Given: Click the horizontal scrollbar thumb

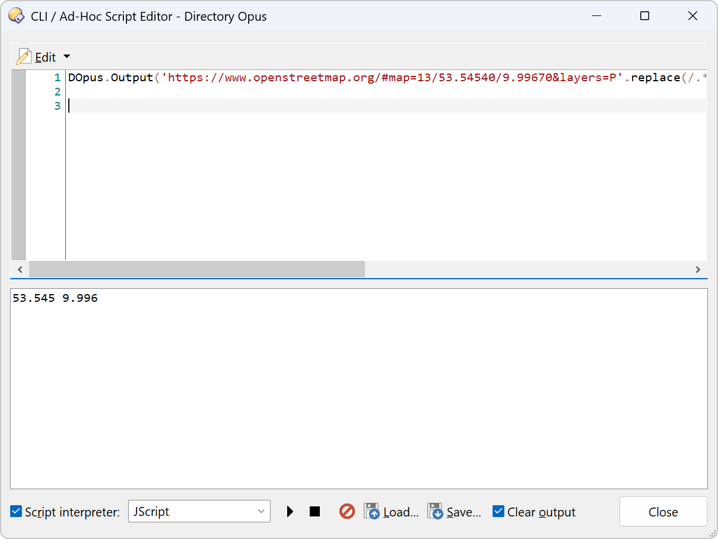Looking at the screenshot, I should coord(196,269).
